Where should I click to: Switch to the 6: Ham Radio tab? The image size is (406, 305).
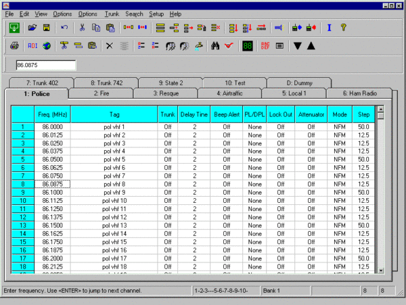360,93
